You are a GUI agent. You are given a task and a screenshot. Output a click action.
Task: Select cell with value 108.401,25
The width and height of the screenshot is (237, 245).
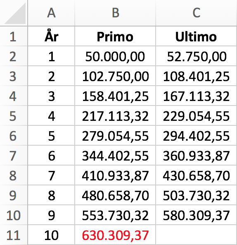pyautogui.click(x=196, y=76)
